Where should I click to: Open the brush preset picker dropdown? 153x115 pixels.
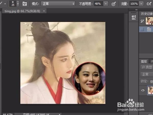(18, 4)
